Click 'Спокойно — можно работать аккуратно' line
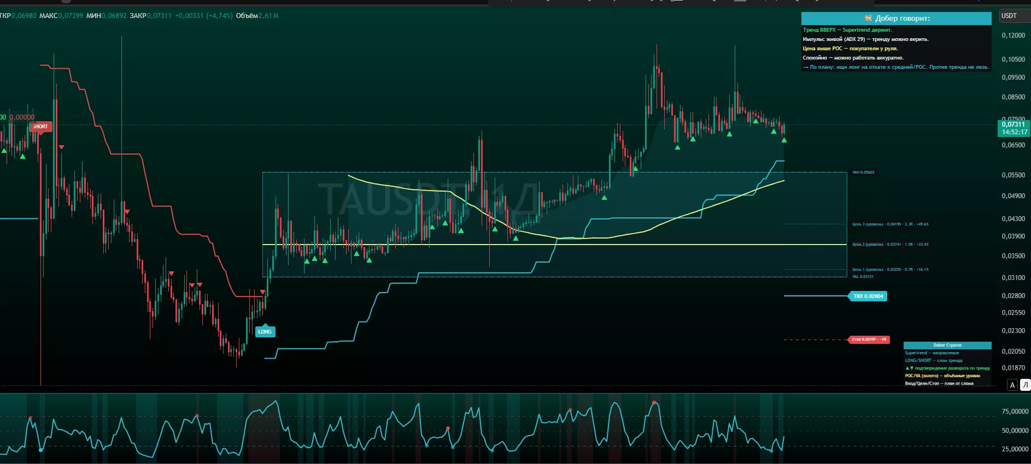Viewport: 1031px width, 464px height. coord(853,58)
